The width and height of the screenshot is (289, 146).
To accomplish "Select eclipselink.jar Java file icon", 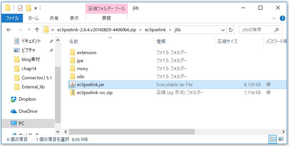I will [72, 84].
